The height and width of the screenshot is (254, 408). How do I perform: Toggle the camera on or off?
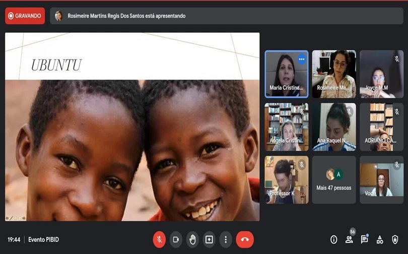[176, 239]
